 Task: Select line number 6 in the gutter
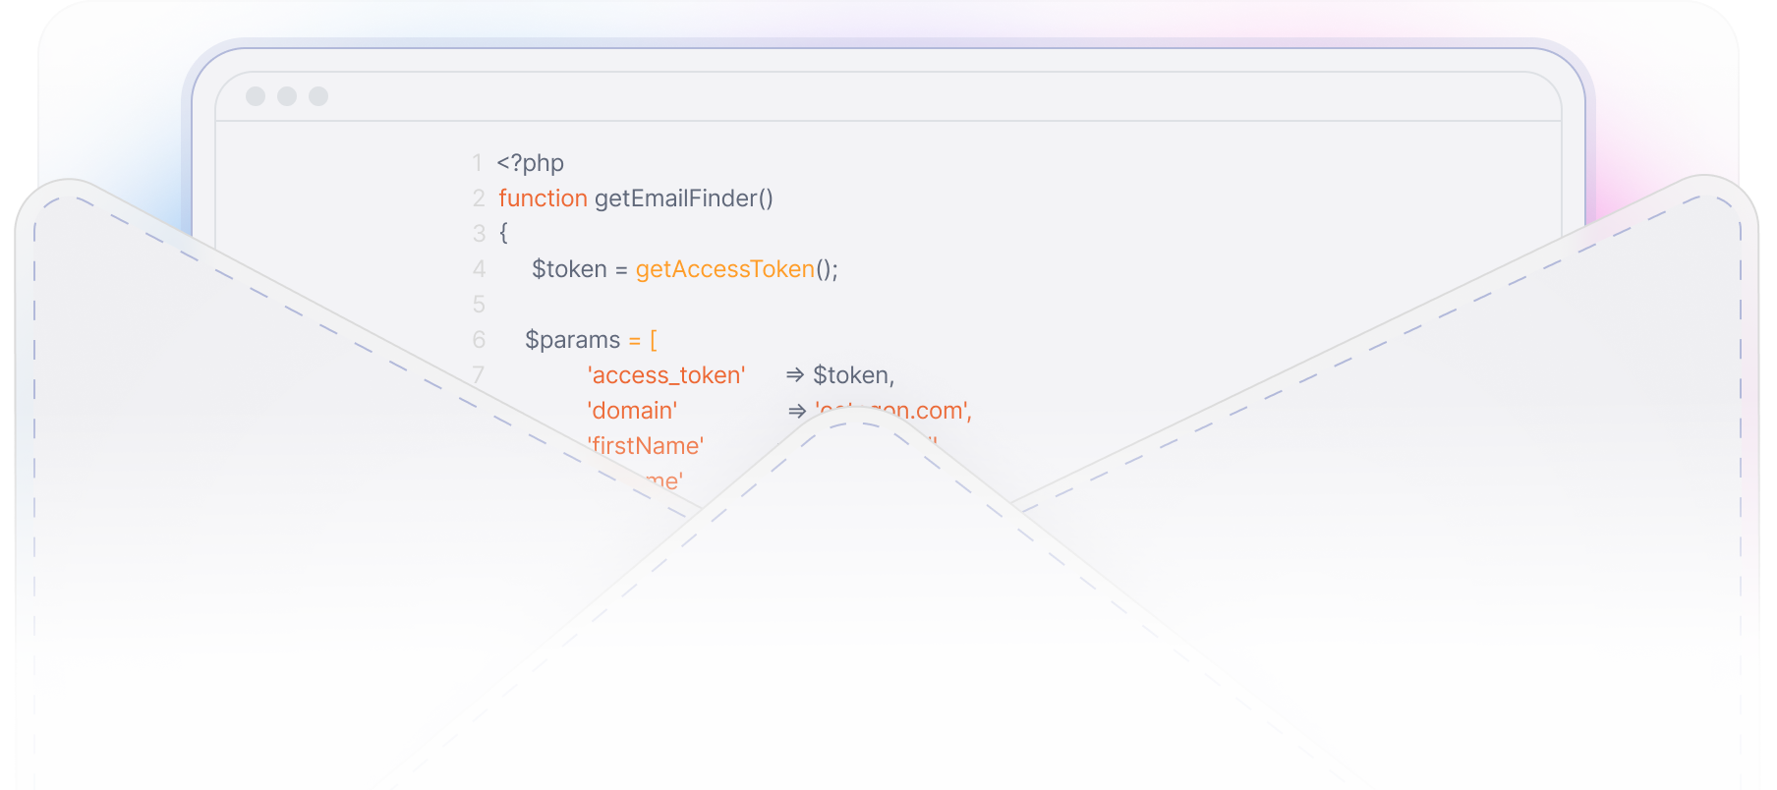pos(479,340)
